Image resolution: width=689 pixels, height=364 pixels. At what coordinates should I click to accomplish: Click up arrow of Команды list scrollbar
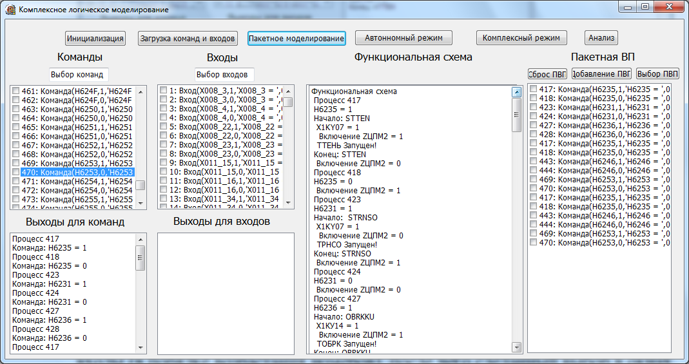click(x=141, y=91)
